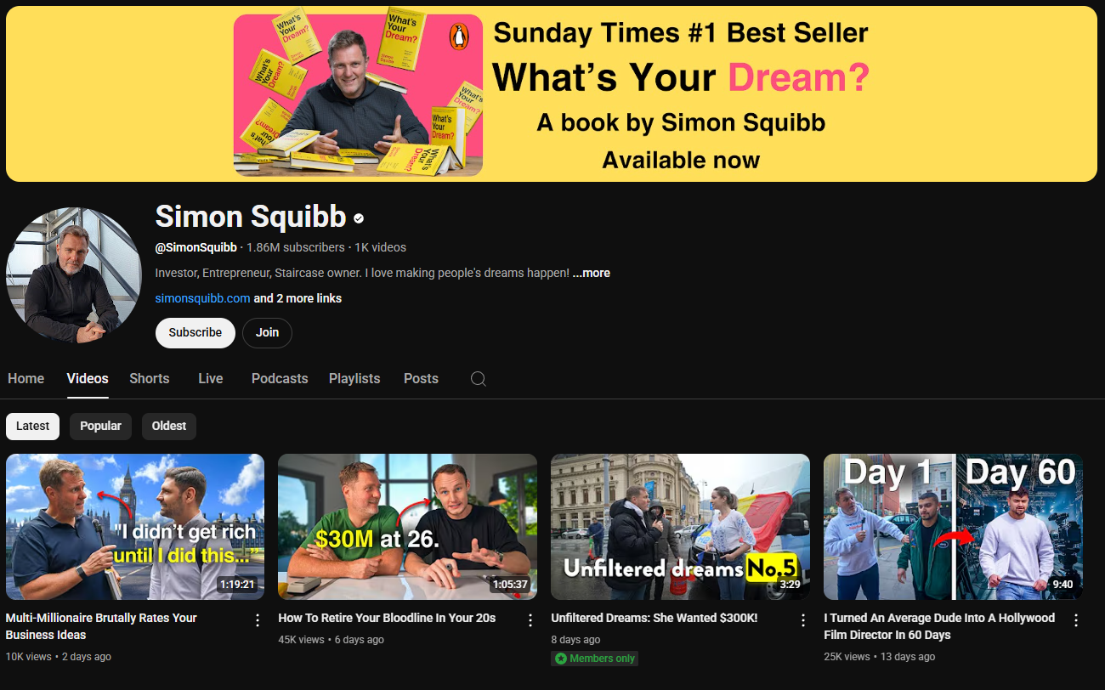The width and height of the screenshot is (1105, 690).
Task: Open the channel search magnifier icon
Action: tap(479, 379)
